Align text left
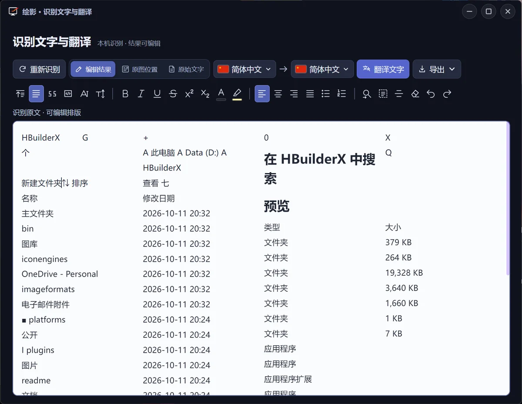Image resolution: width=522 pixels, height=404 pixels. tap(262, 93)
